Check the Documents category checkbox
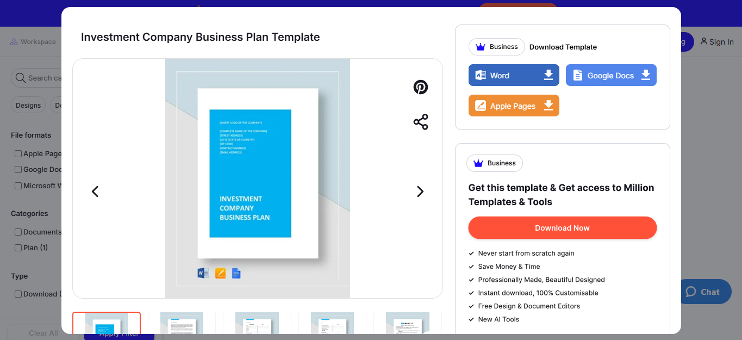This screenshot has height=340, width=742. click(x=18, y=232)
